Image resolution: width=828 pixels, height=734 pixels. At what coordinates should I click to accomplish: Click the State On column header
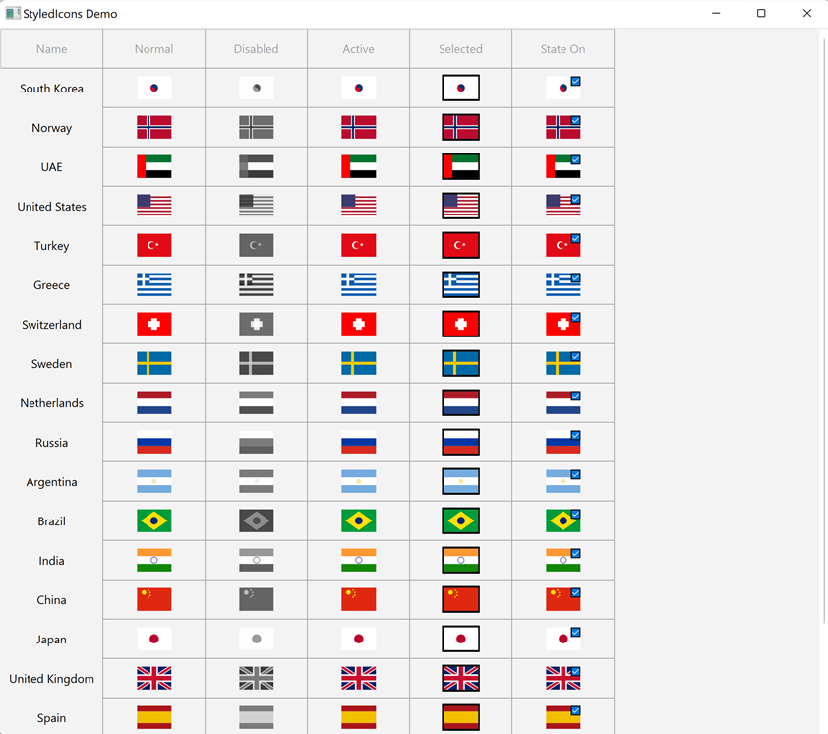pos(562,49)
